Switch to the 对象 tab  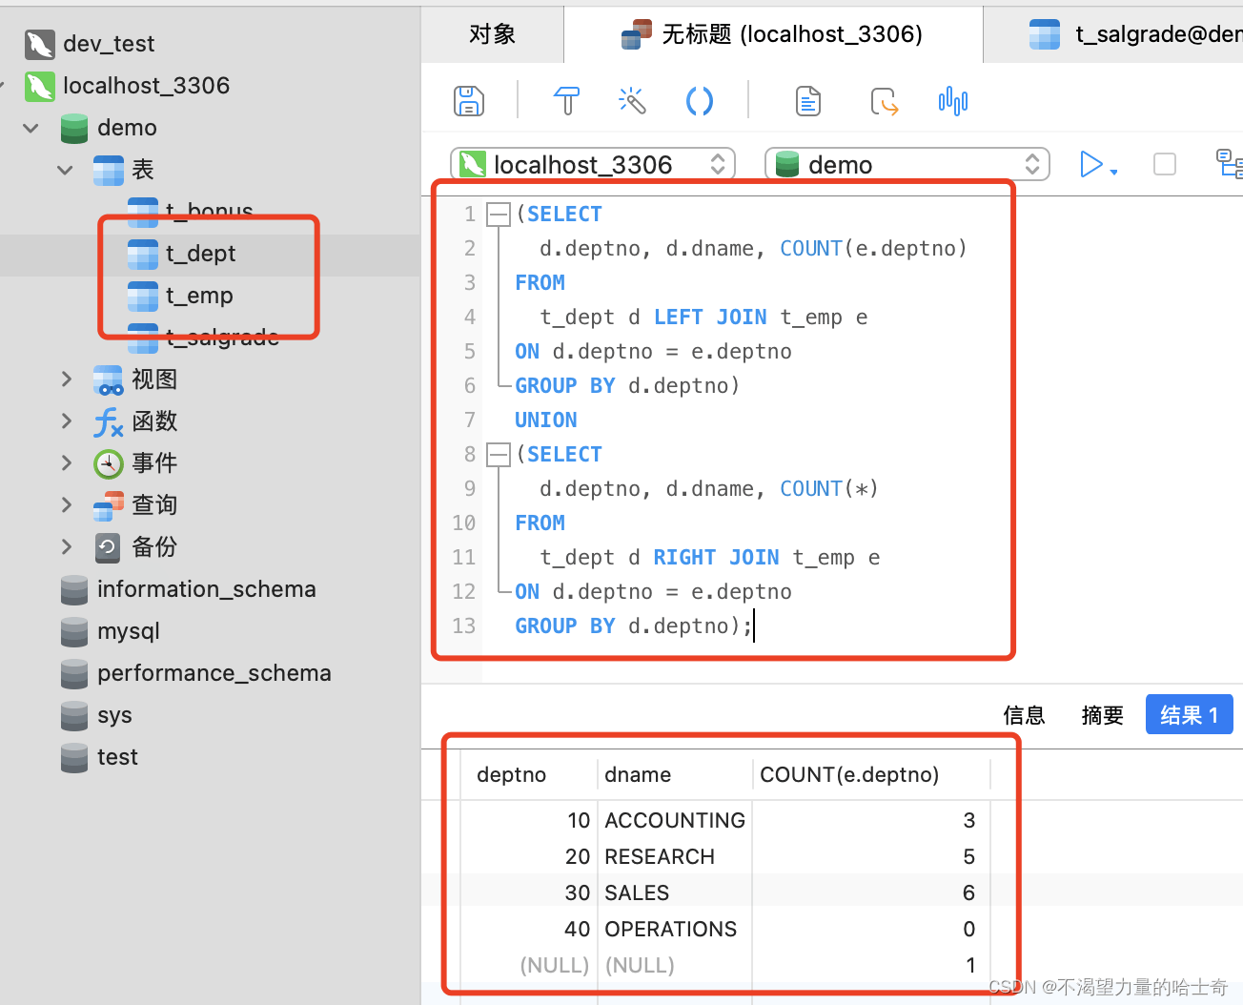point(492,34)
